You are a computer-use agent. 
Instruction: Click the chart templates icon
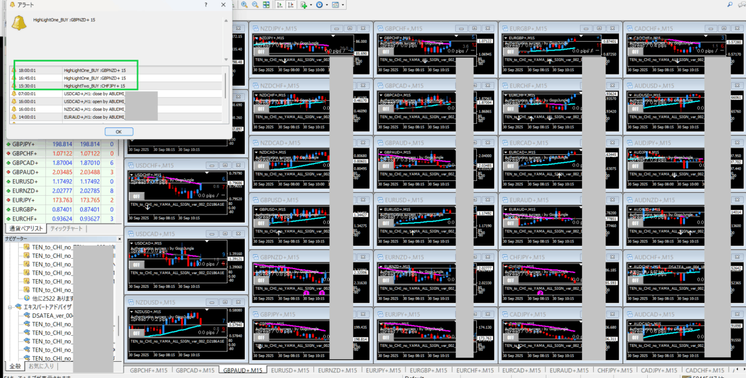pos(336,5)
